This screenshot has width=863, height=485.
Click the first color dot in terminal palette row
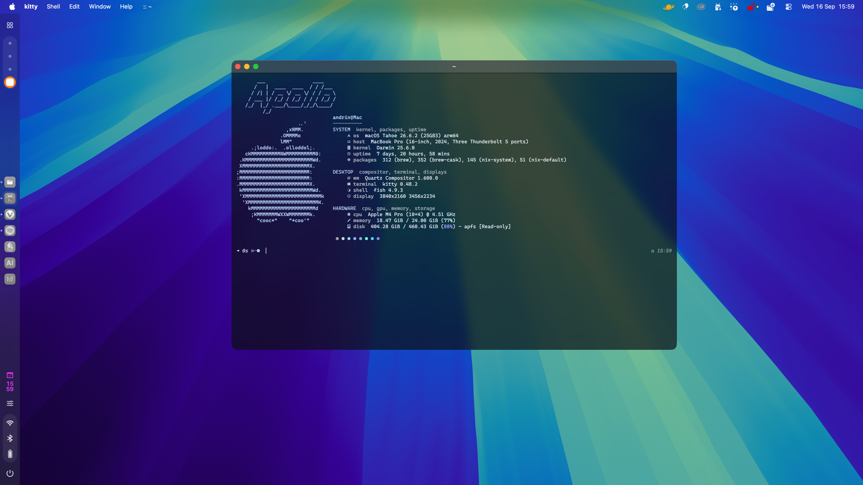(337, 238)
